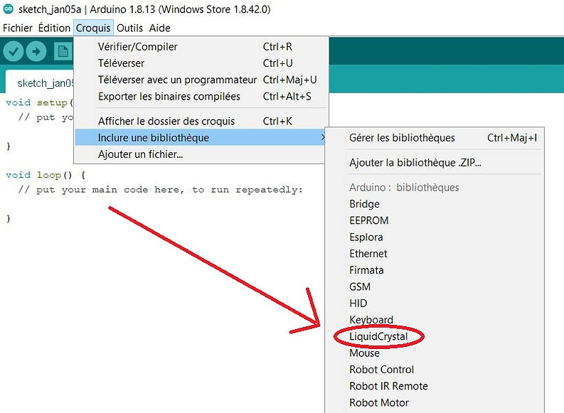Viewport: 564px width, 413px height.
Task: Click the 'void loop() {' code line
Action: [x=46, y=175]
